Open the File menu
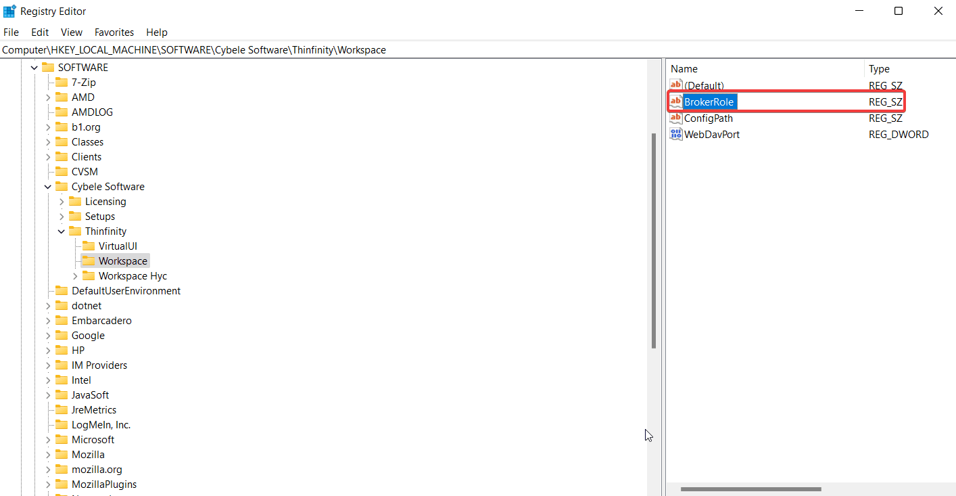 pyautogui.click(x=11, y=32)
